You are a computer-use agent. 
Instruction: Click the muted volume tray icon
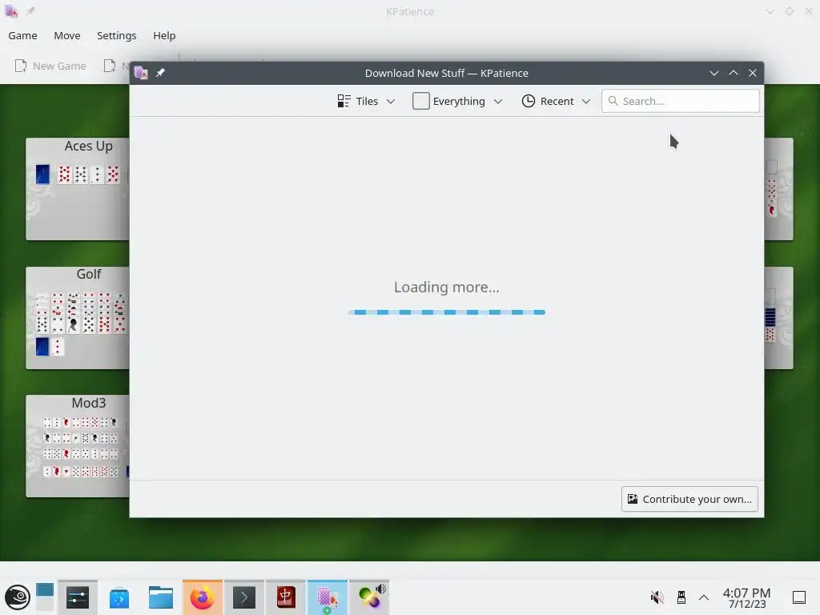(x=657, y=597)
